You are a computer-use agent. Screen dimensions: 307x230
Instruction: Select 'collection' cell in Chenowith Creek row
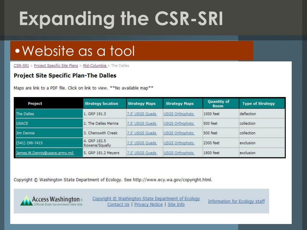[x=262, y=133]
